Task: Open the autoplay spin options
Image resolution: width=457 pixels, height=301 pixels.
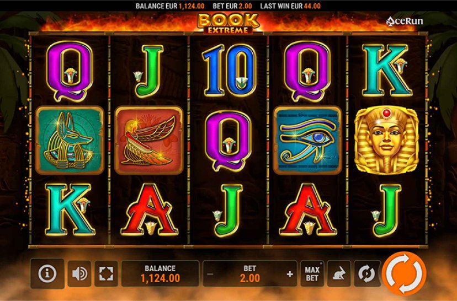Action: click(x=366, y=273)
